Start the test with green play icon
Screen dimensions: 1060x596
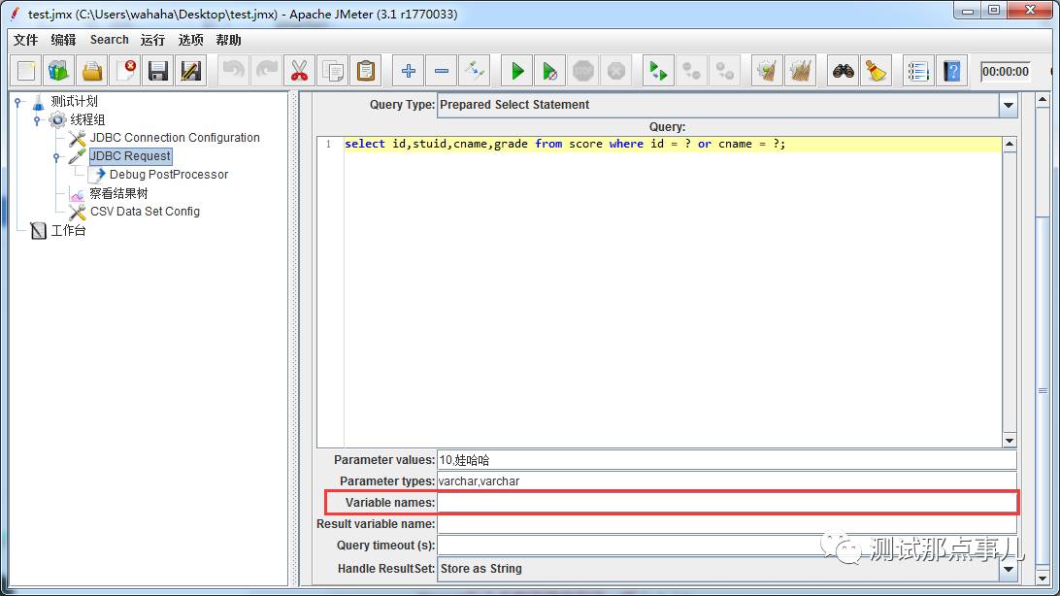coord(517,71)
